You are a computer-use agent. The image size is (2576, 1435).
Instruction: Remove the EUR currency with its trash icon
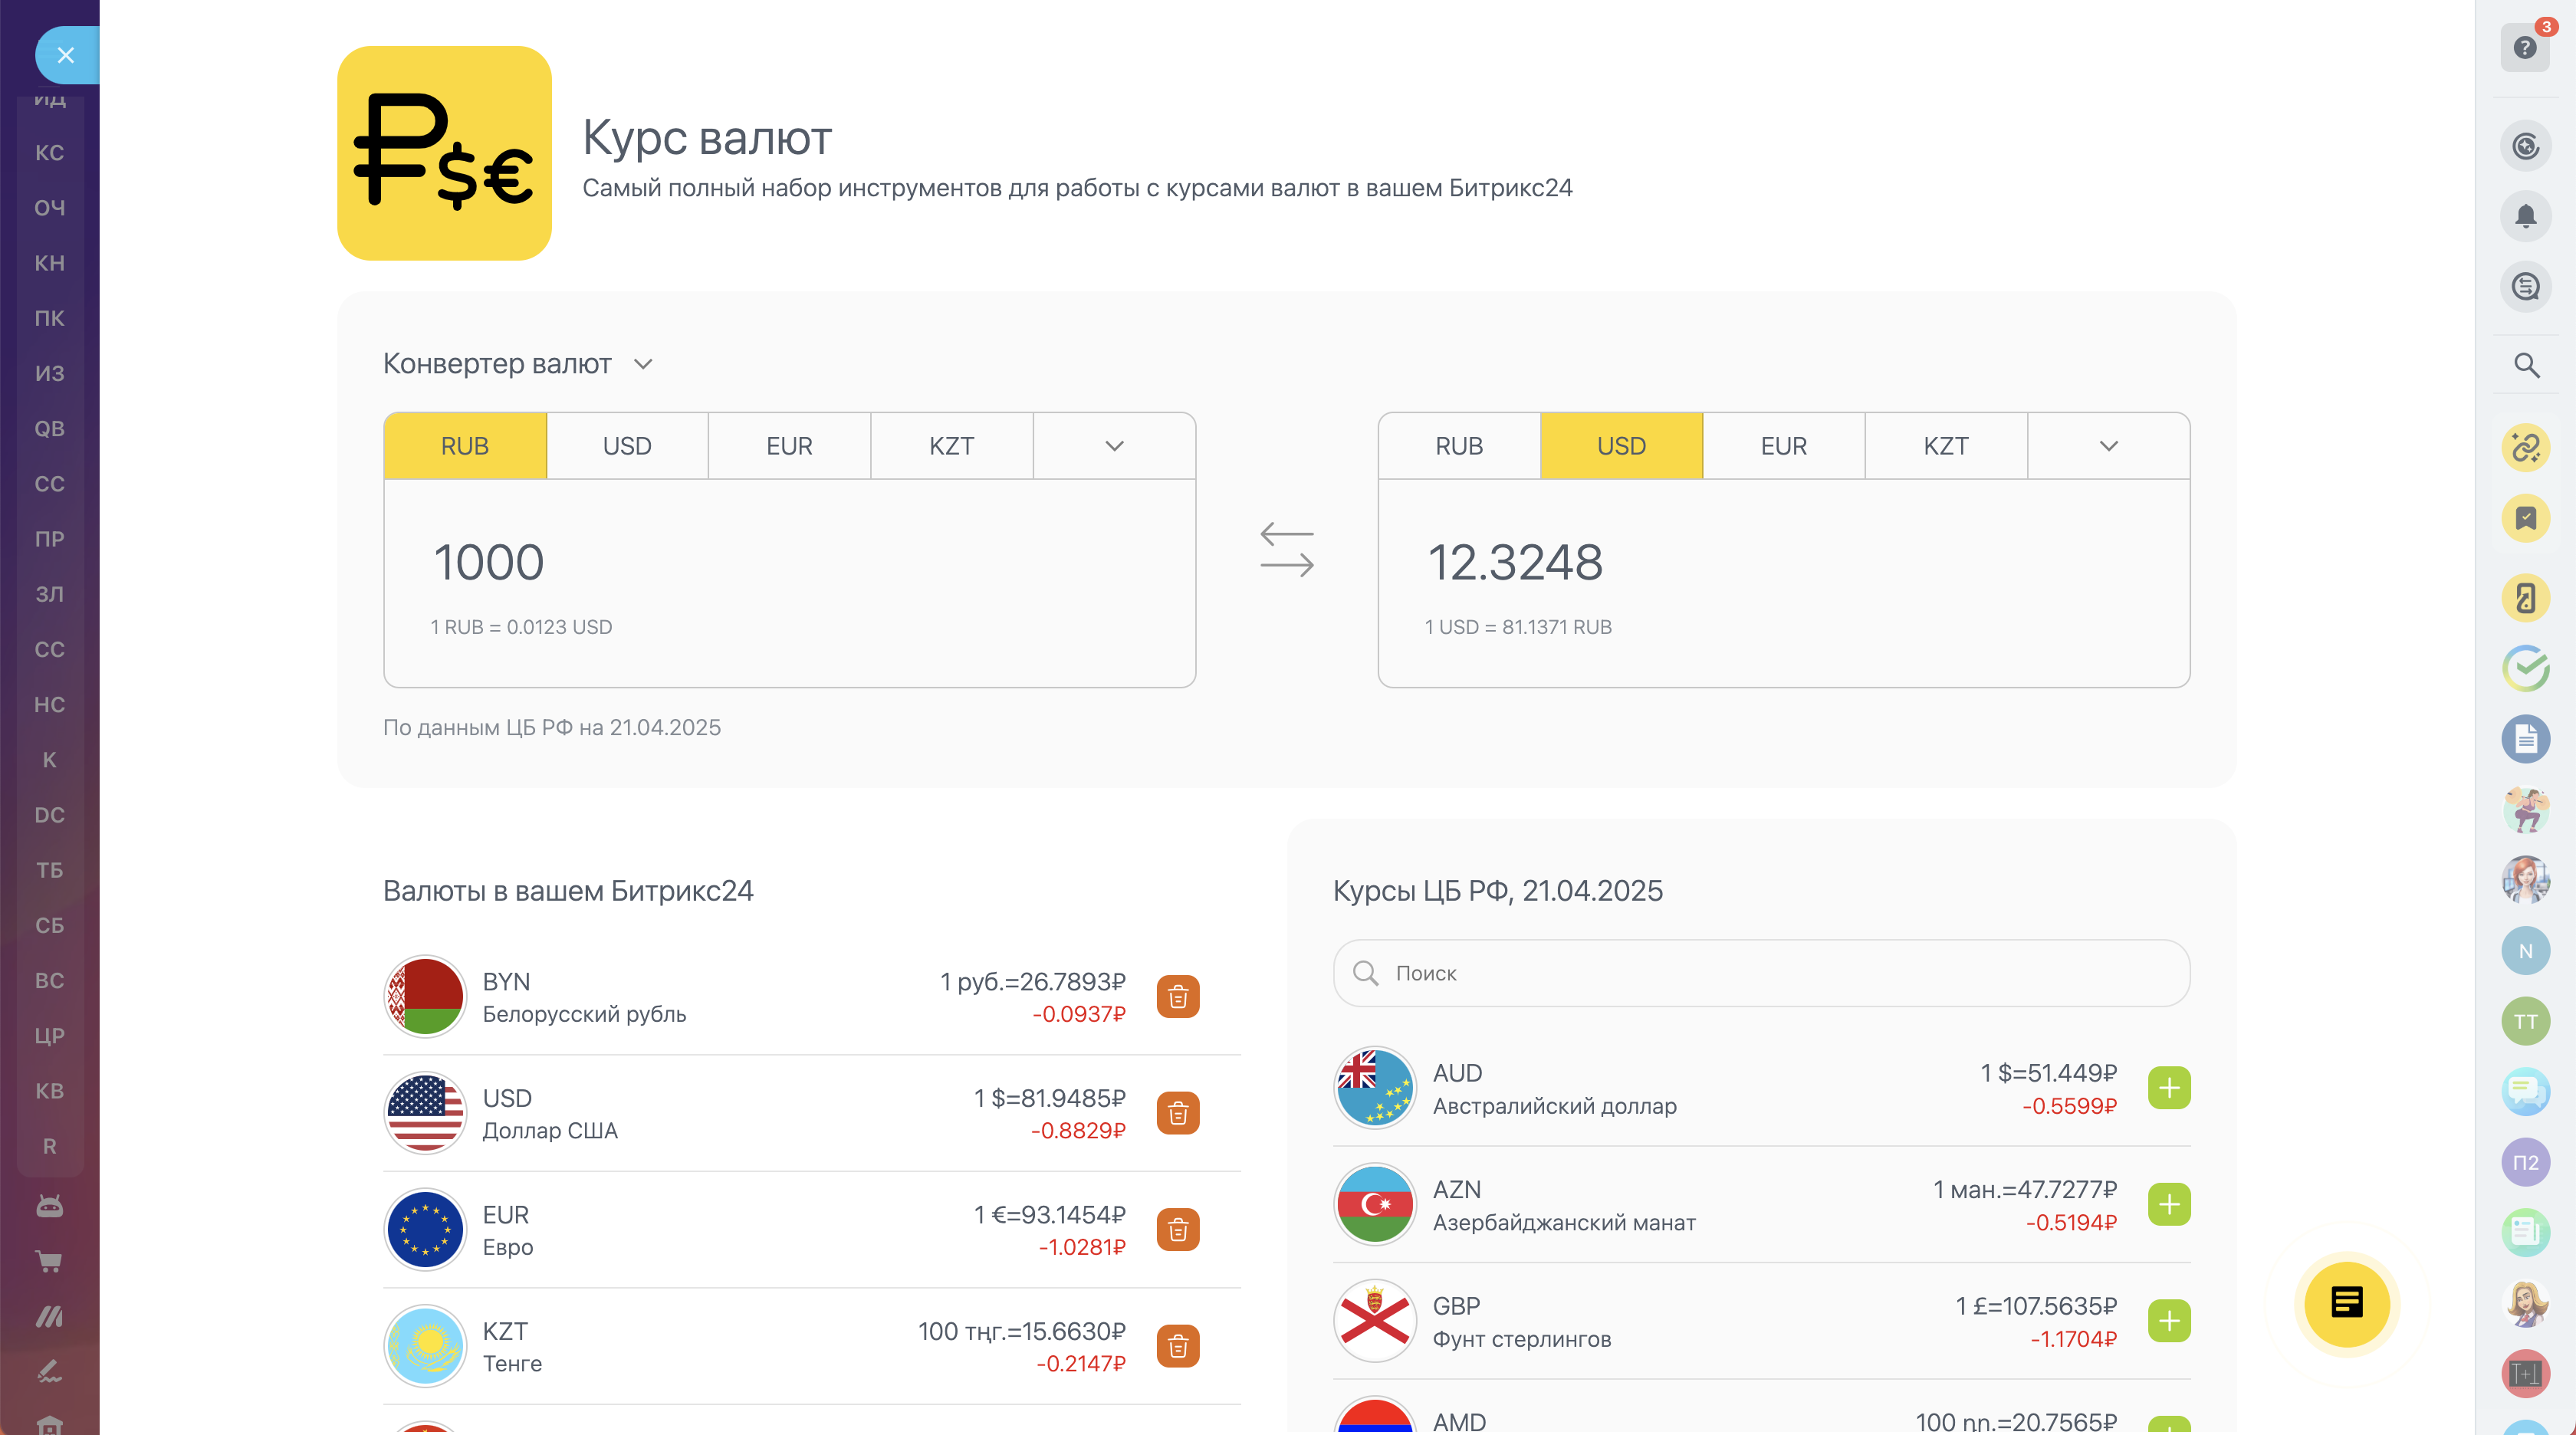pyautogui.click(x=1178, y=1230)
